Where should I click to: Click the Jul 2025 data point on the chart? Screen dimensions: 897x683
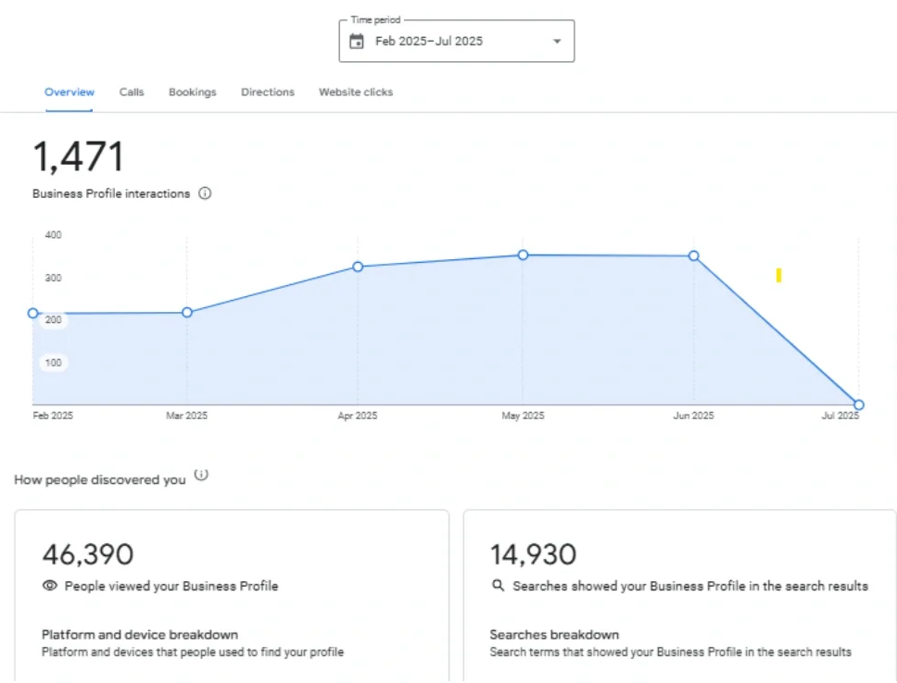point(858,404)
